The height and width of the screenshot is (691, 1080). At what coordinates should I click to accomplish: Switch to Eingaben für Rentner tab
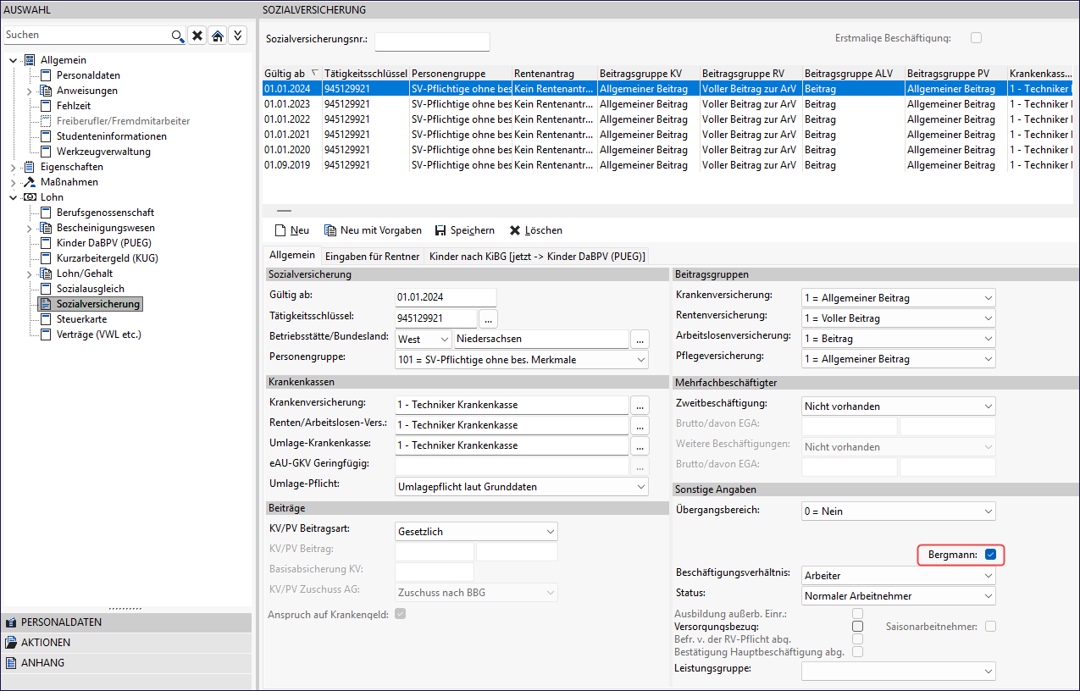click(373, 256)
